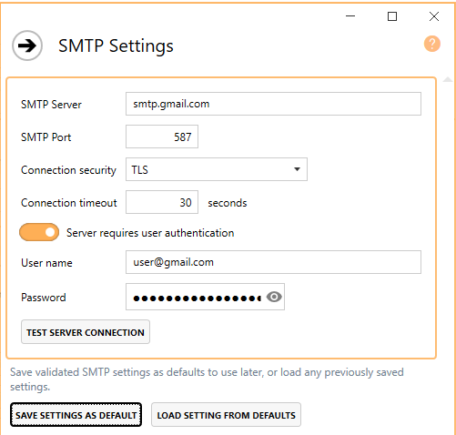
Task: Open the Connection security TLS dropdown
Action: [217, 169]
